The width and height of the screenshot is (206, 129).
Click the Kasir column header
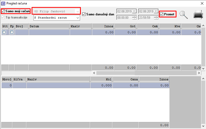pyautogui.click(x=81, y=26)
